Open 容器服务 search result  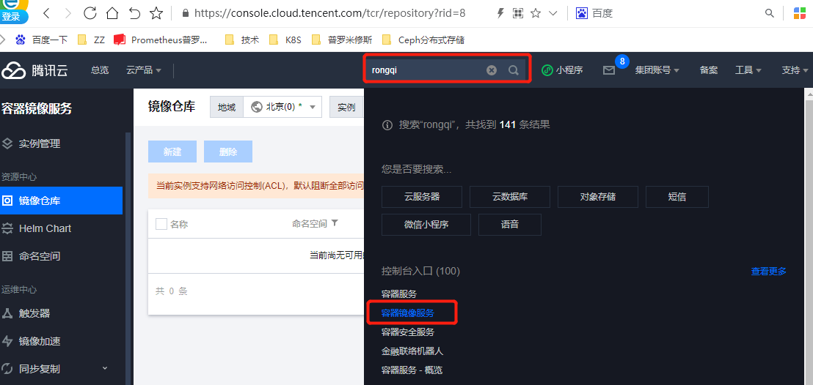pos(399,294)
